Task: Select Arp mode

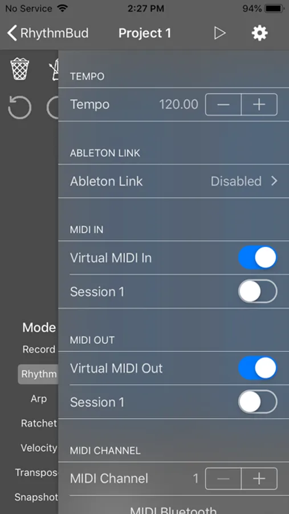Action: click(x=39, y=399)
